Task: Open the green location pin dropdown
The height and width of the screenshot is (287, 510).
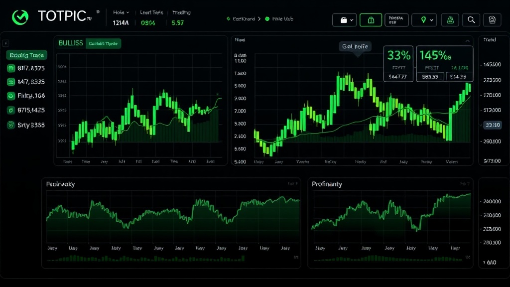Action: coord(424,20)
